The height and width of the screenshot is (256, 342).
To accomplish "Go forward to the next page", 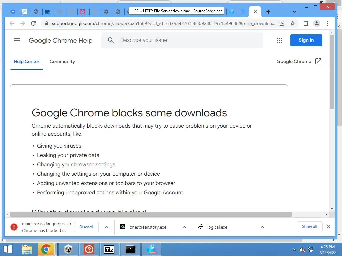I will coord(23,23).
